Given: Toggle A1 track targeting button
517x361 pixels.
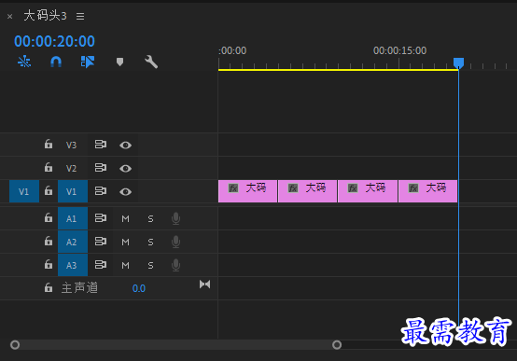Looking at the screenshot, I should tap(73, 218).
